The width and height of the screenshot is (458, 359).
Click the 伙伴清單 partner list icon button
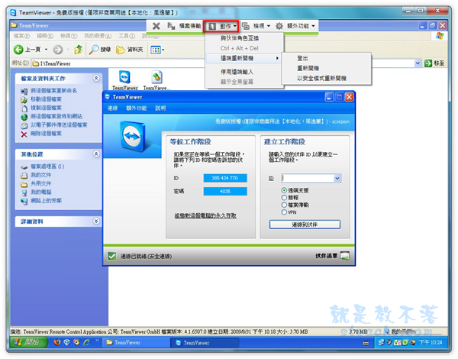coord(345,256)
